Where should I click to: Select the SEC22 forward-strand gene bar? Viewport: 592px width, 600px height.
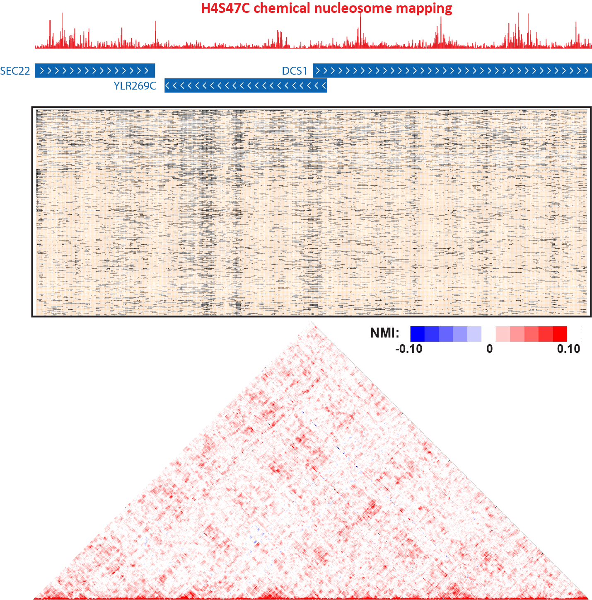[95, 71]
